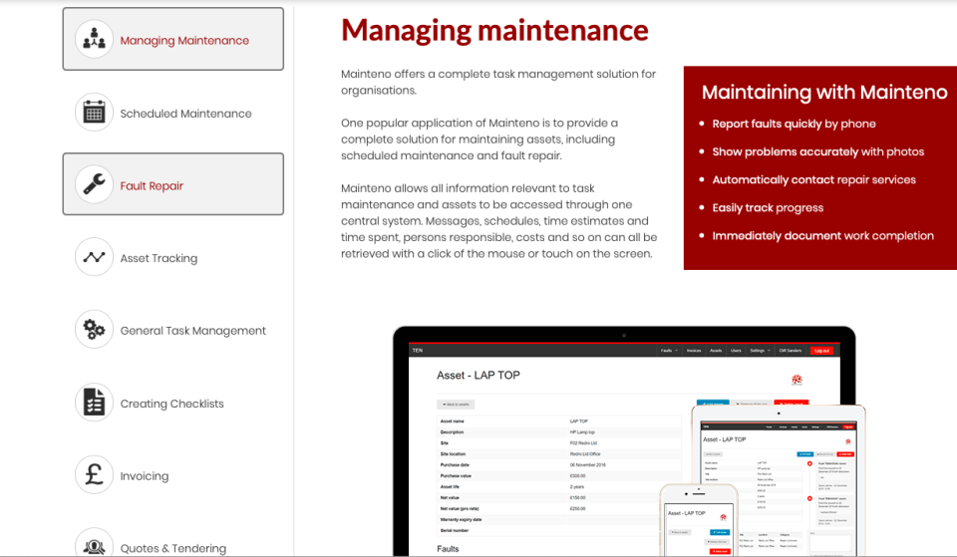
Task: Click the General Task Management gears icon
Action: (94, 330)
